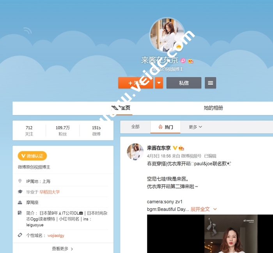Open the follow options dropdown arrow
273x253 pixels.
159,83
